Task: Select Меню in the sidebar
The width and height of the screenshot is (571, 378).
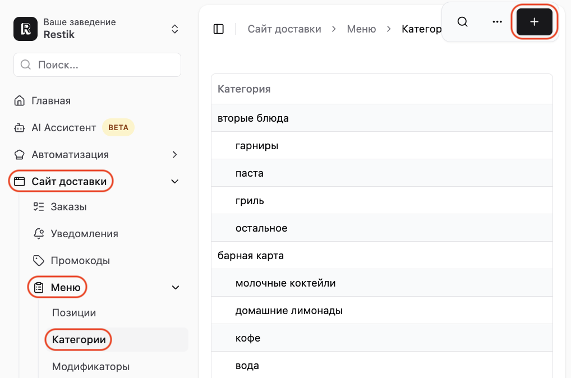Action: pos(66,288)
